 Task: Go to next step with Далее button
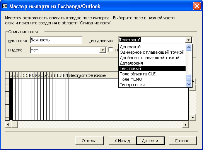click(x=150, y=141)
